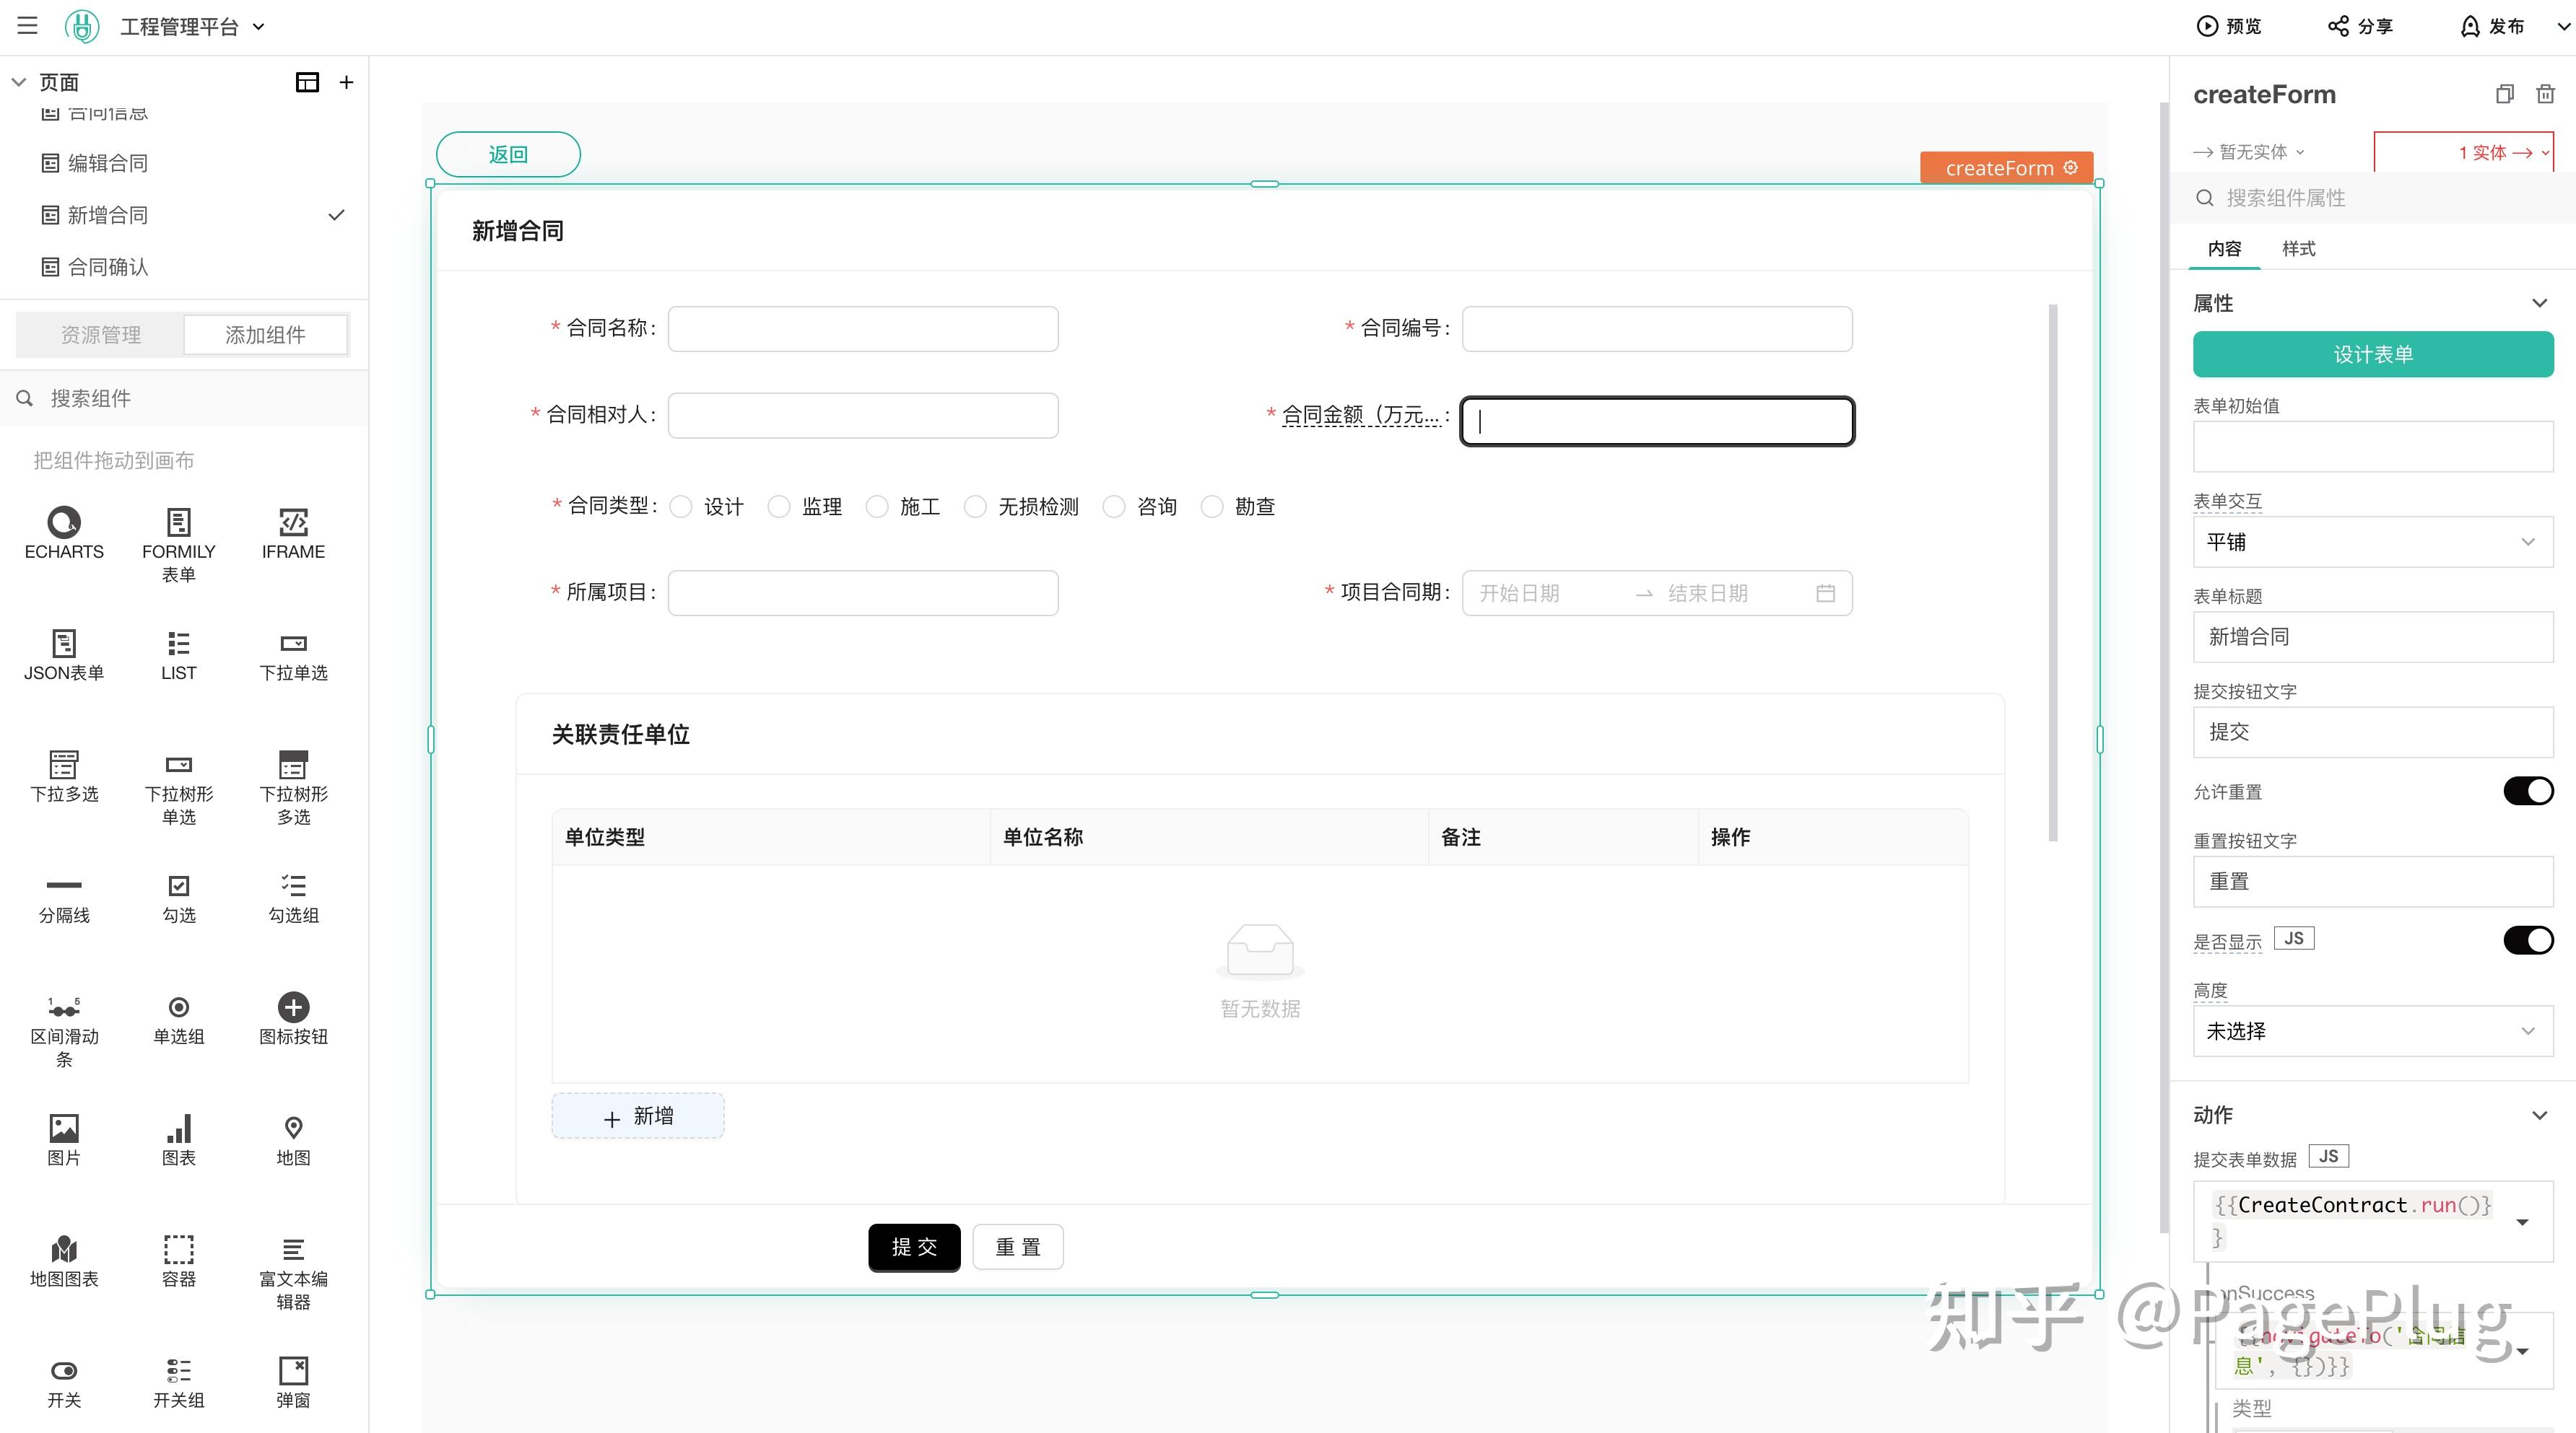Disable the 允许重置 toggle
The width and height of the screenshot is (2576, 1433).
pos(2528,790)
